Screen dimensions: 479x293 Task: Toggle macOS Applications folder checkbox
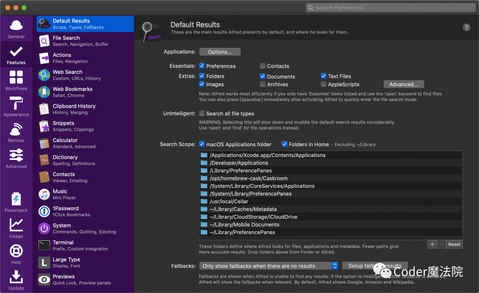(x=202, y=144)
